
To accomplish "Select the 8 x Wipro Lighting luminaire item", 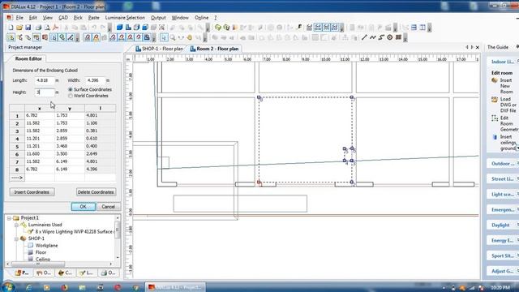I will [x=75, y=232].
